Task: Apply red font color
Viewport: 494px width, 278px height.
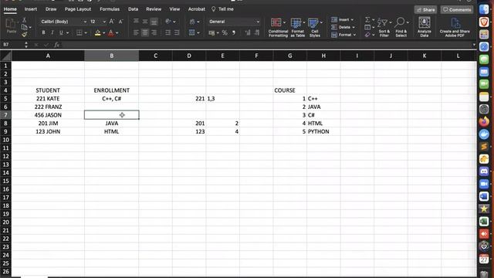Action: click(111, 32)
